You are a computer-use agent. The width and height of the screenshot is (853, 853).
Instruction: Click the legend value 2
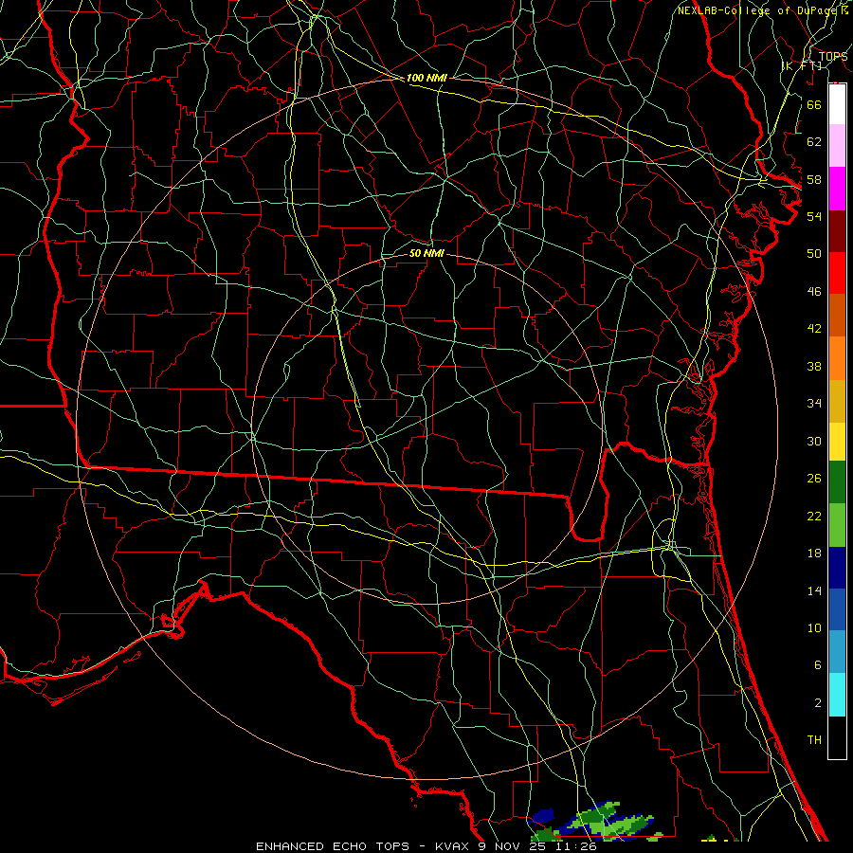coord(817,703)
